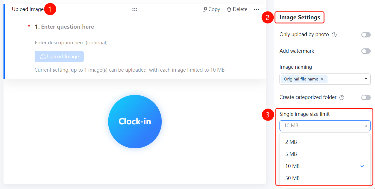The height and width of the screenshot is (189, 375).
Task: Delete the Upload Image question
Action: [237, 9]
